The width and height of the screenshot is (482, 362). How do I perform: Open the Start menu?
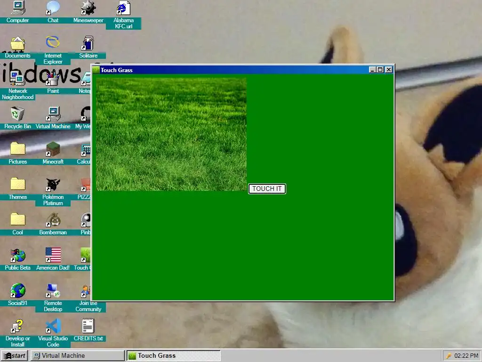(x=14, y=355)
